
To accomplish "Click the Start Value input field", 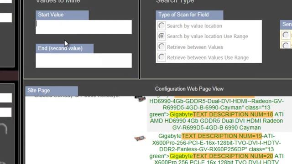I will [83, 27].
